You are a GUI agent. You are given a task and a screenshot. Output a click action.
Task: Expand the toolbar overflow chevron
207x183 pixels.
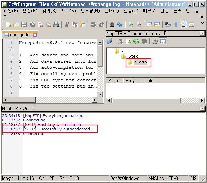click(203, 24)
